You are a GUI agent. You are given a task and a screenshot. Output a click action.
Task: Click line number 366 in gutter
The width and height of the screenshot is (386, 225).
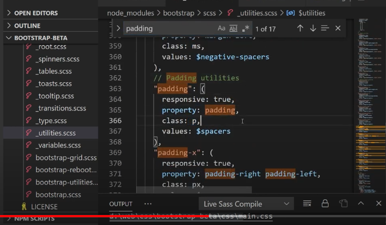point(115,121)
